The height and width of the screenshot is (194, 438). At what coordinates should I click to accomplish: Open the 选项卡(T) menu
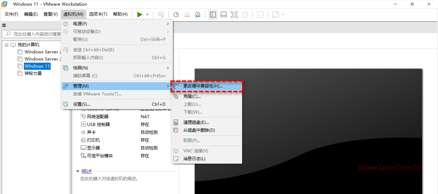[98, 14]
